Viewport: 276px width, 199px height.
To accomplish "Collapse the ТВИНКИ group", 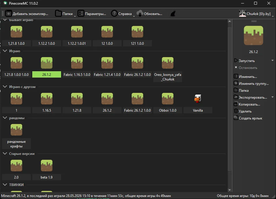I will tap(5, 185).
